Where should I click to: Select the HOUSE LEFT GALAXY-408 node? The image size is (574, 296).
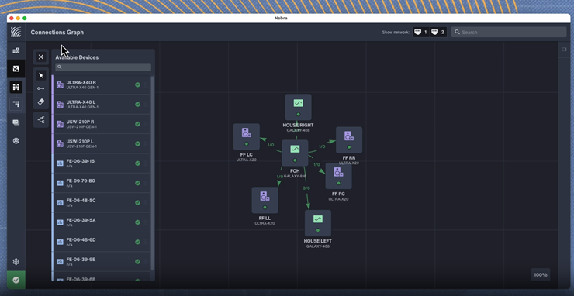318,223
